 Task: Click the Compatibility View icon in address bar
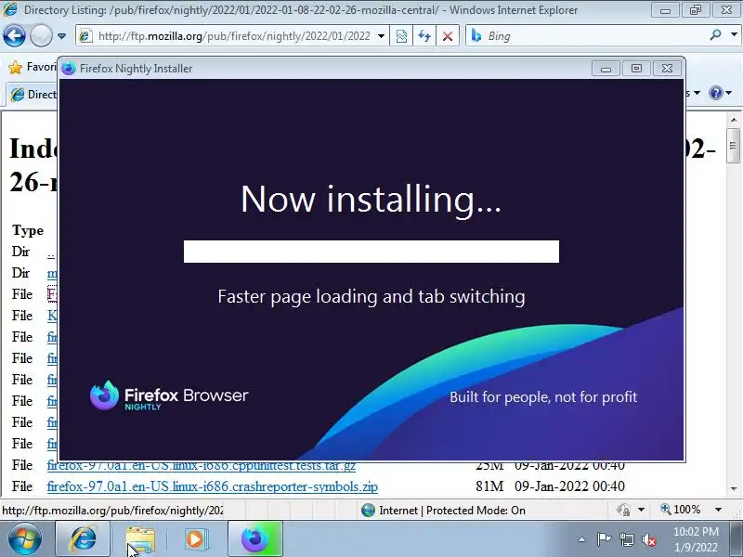(401, 36)
